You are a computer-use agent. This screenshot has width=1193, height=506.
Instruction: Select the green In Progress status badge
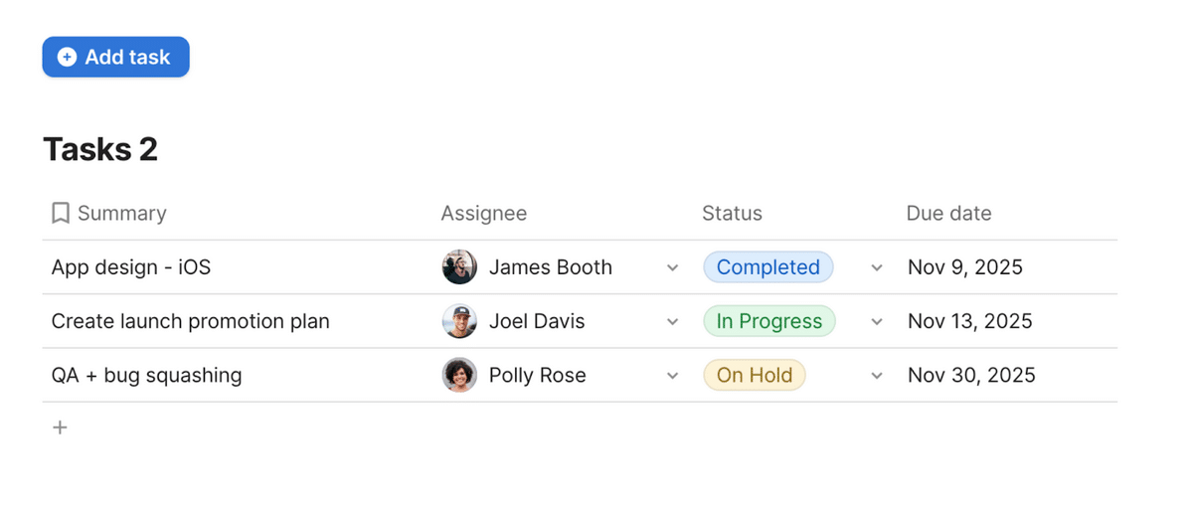(769, 321)
